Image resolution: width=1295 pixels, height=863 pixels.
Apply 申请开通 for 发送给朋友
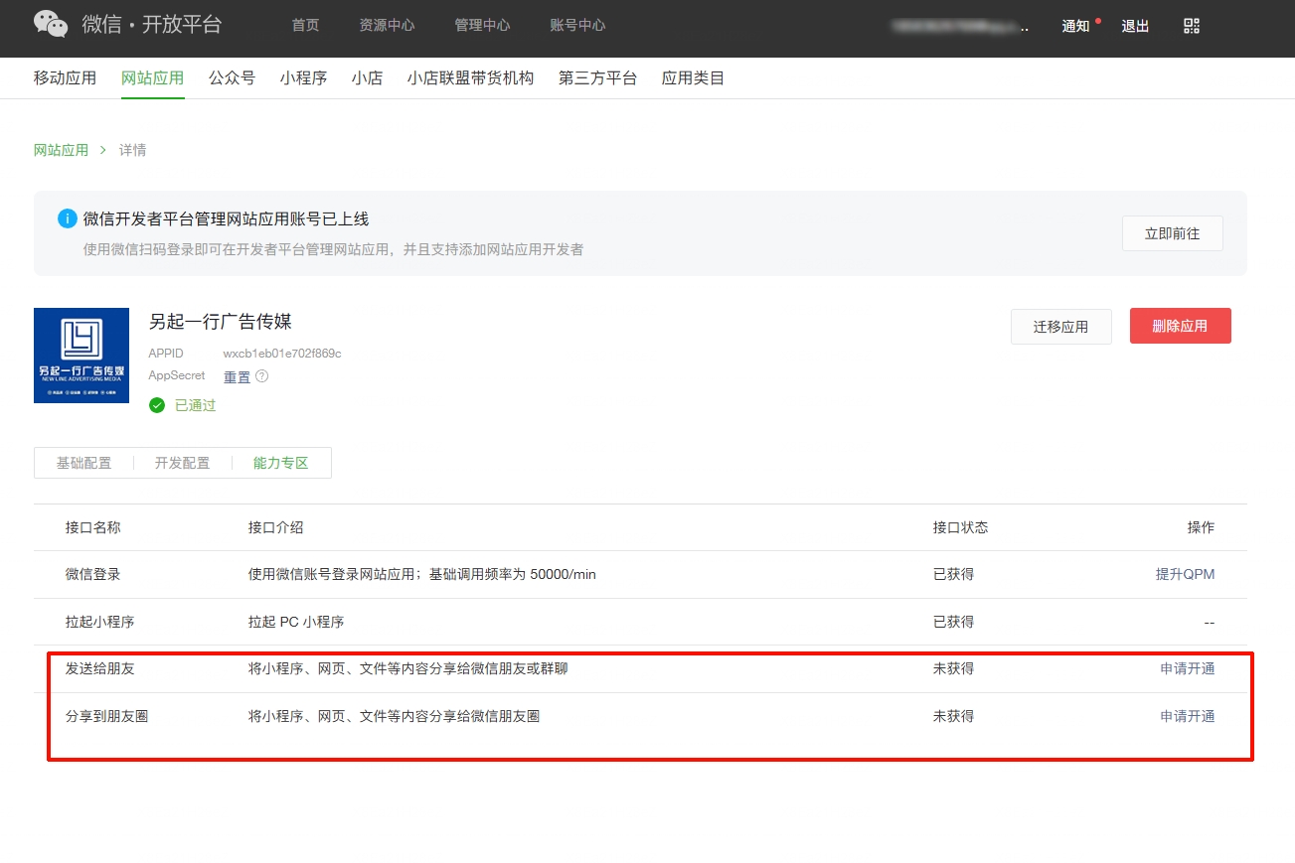point(1187,668)
